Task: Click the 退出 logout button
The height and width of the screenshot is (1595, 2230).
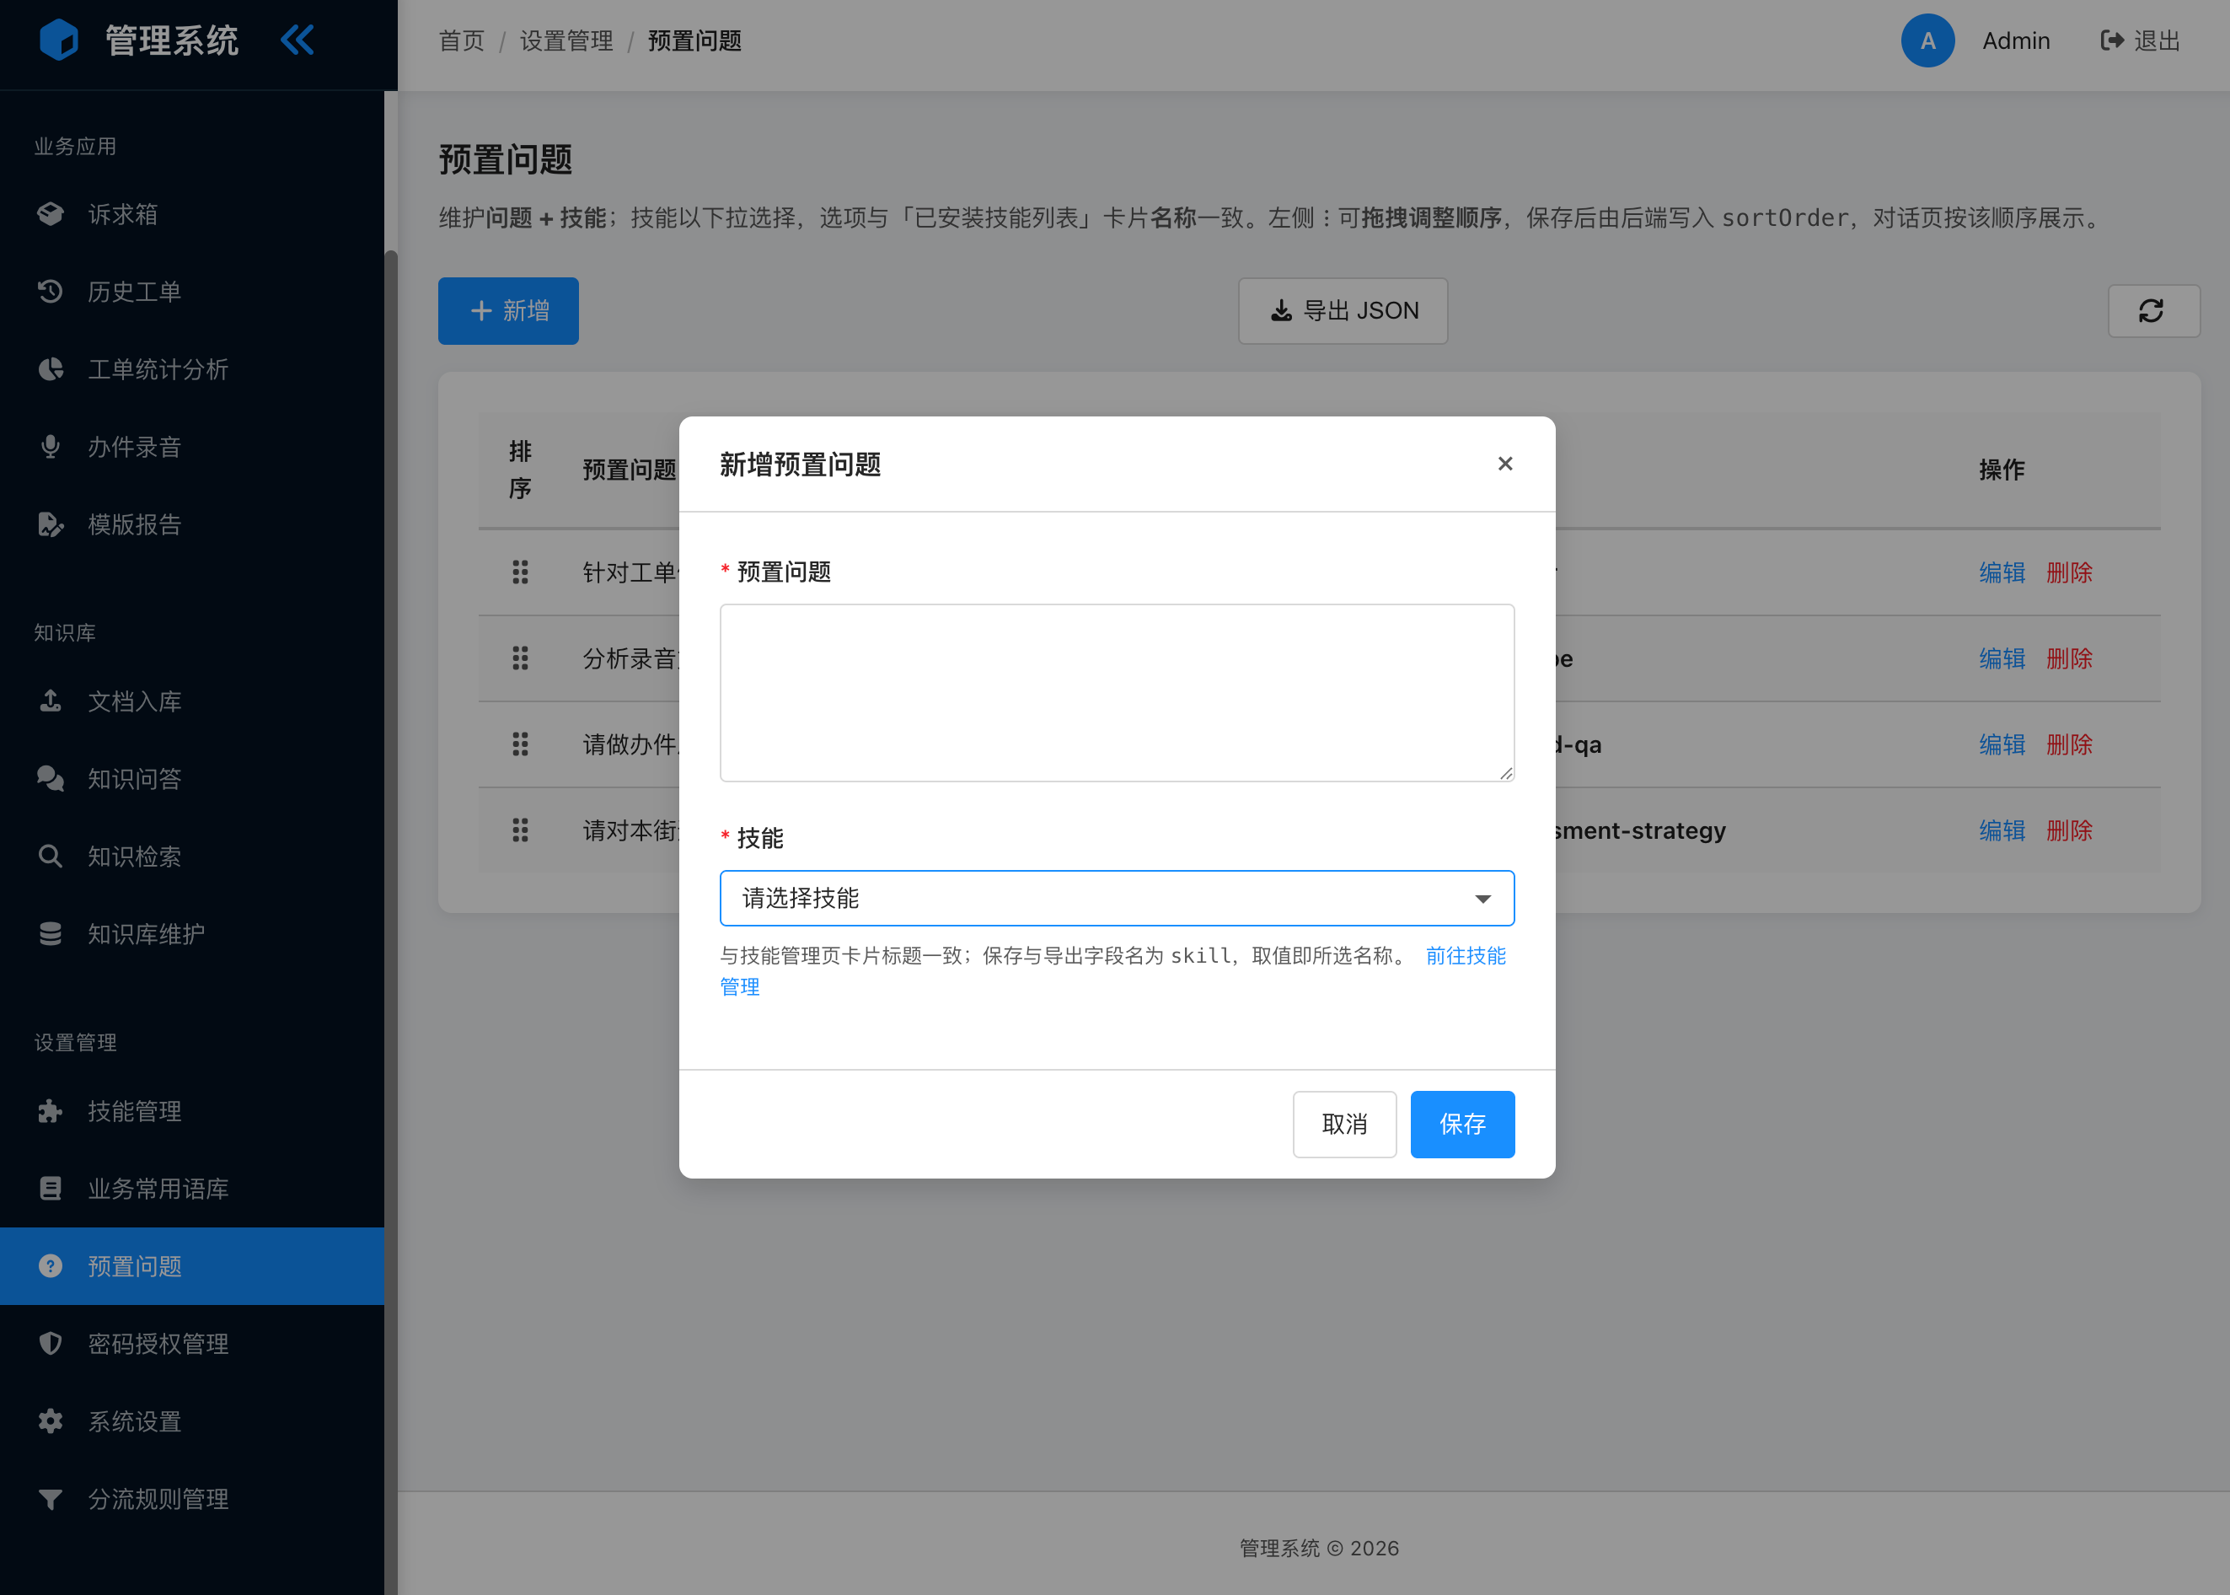Action: click(2141, 40)
